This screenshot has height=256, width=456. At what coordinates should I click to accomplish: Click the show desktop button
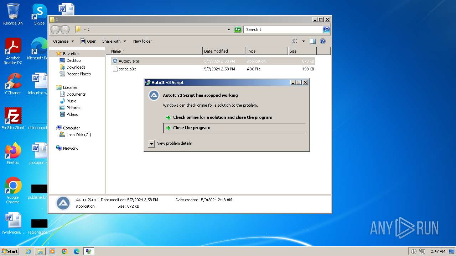point(452,251)
